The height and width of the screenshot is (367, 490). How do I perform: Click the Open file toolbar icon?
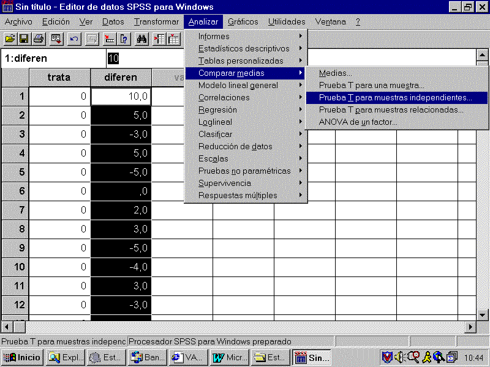(10, 39)
